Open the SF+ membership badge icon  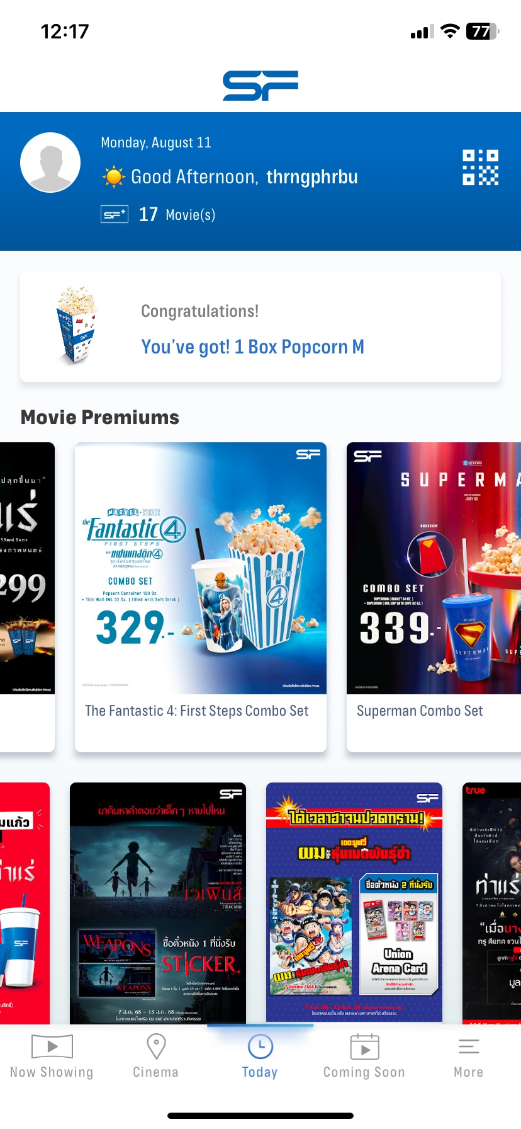pos(115,214)
